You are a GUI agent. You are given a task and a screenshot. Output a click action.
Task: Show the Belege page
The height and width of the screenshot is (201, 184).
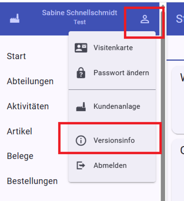(x=20, y=156)
